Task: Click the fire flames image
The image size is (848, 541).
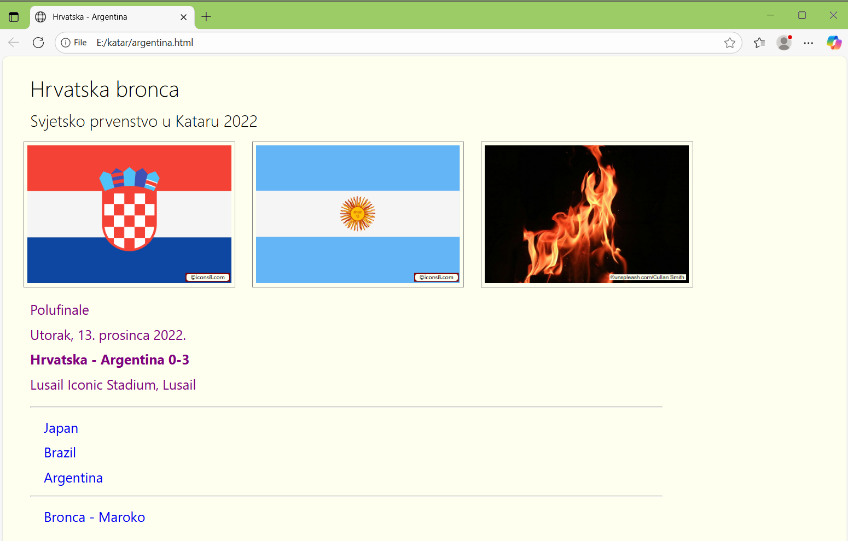Action: pos(586,214)
